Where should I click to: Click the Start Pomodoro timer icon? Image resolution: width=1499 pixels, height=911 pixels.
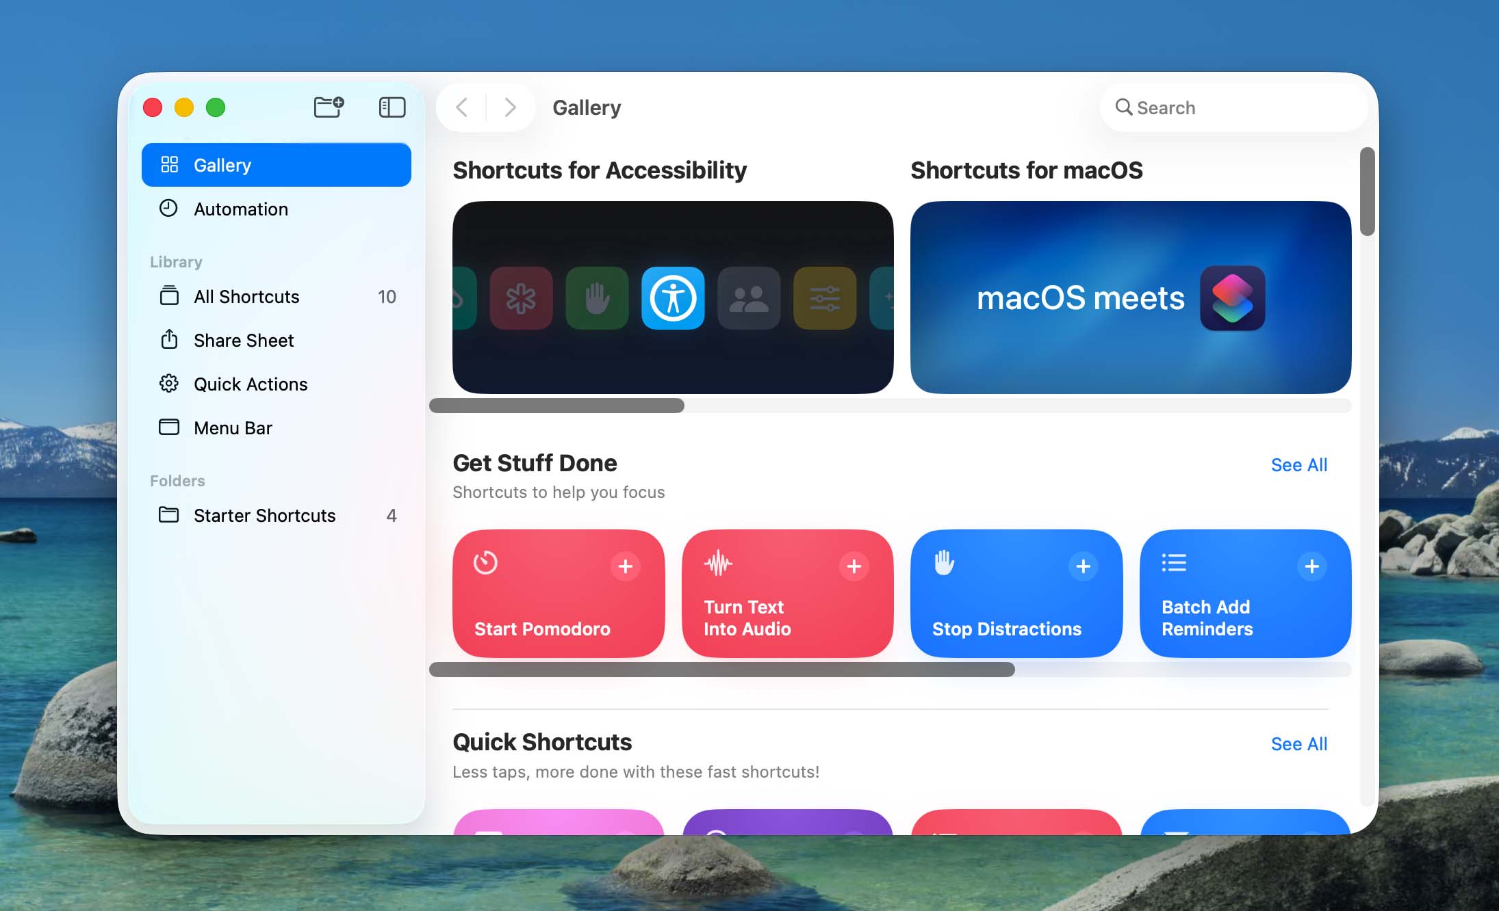(x=485, y=563)
